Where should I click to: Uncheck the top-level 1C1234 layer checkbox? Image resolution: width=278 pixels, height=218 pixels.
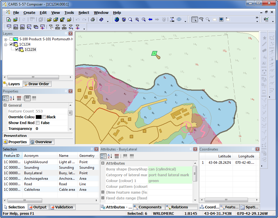tap(11, 44)
